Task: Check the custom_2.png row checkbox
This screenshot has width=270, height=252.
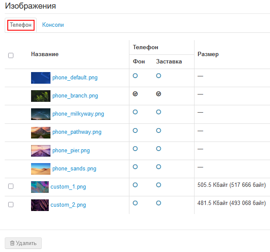Action: 11,205
